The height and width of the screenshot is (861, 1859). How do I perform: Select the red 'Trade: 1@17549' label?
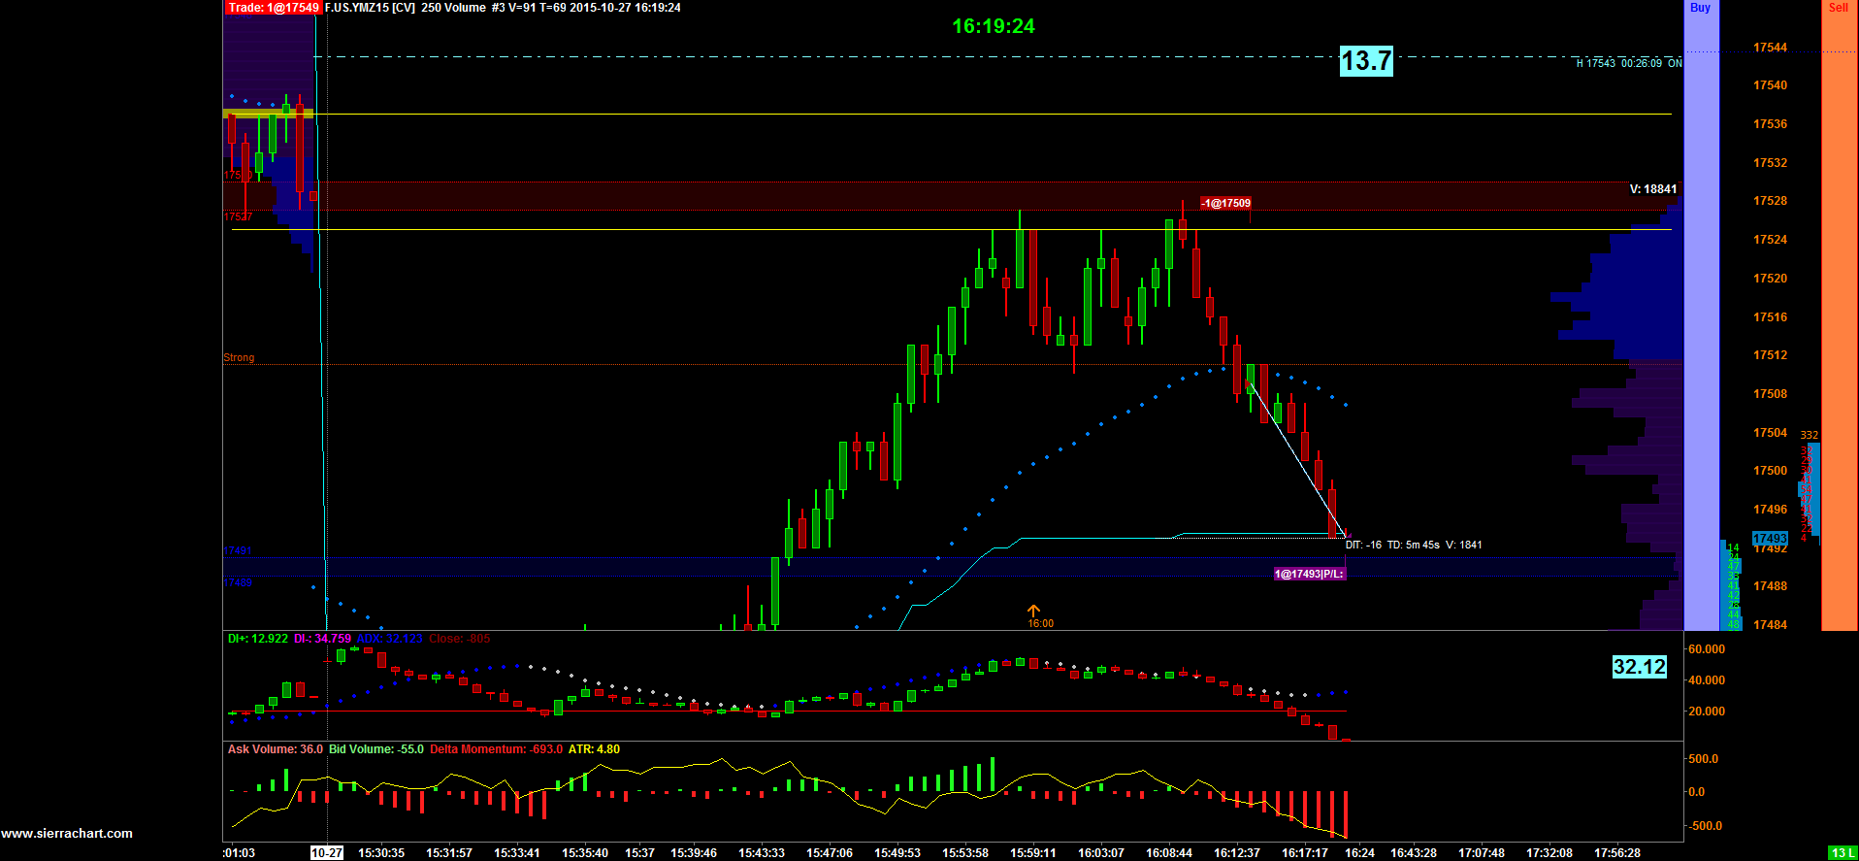click(274, 8)
